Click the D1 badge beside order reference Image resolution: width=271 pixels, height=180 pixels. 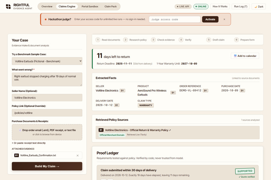coord(205,91)
